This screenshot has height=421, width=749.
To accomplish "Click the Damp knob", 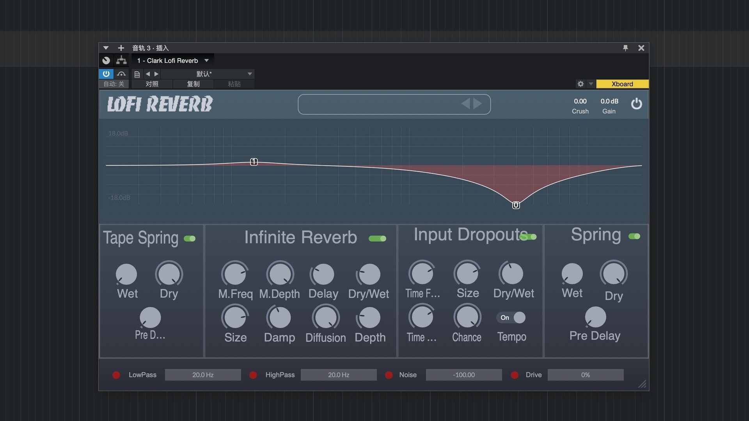I will pos(279,318).
